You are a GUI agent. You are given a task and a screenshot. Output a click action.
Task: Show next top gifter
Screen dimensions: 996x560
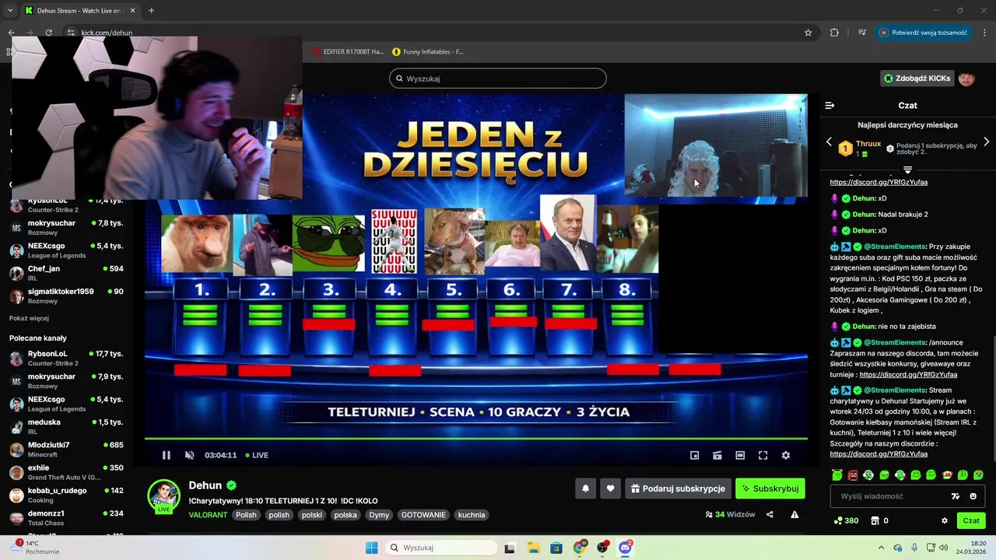tap(987, 142)
